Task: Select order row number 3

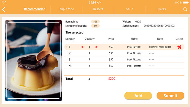Action: [124, 60]
